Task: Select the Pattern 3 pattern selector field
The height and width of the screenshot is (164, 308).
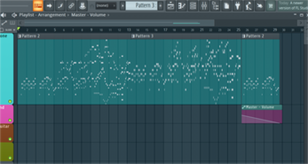Action: tap(141, 6)
